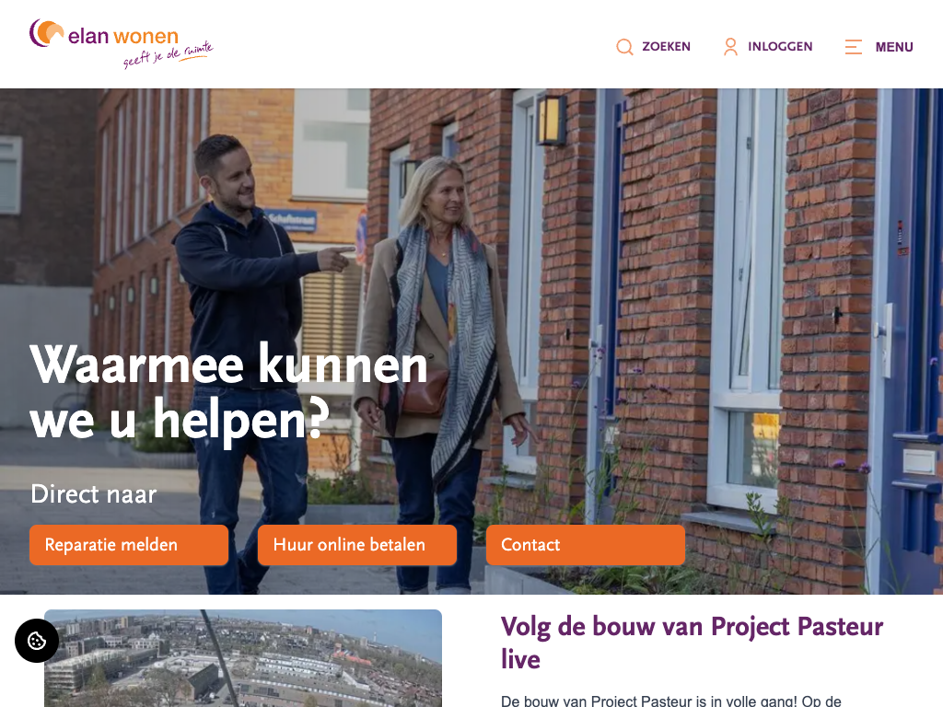943x707 pixels.
Task: Open the MENU label
Action: (x=894, y=47)
